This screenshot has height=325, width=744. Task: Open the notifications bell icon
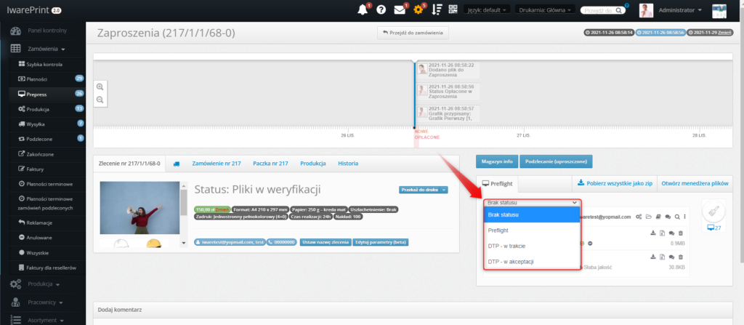pyautogui.click(x=363, y=10)
